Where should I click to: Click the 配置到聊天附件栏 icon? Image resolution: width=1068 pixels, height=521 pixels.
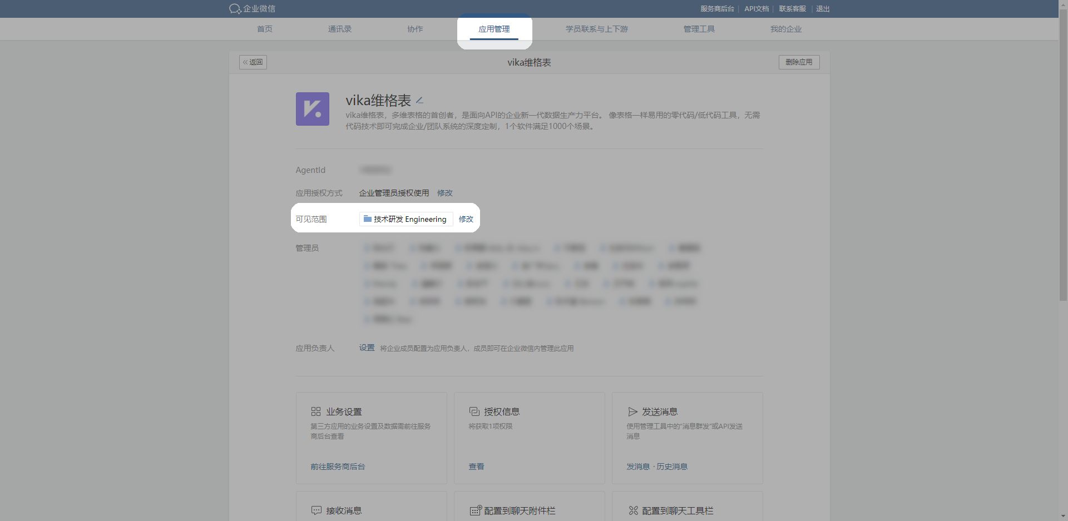pos(475,510)
